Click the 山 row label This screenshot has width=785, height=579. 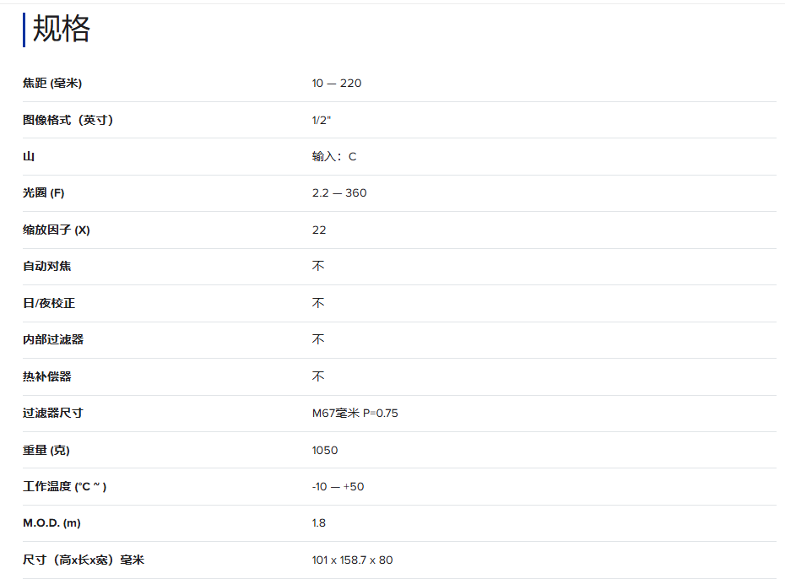coord(29,156)
